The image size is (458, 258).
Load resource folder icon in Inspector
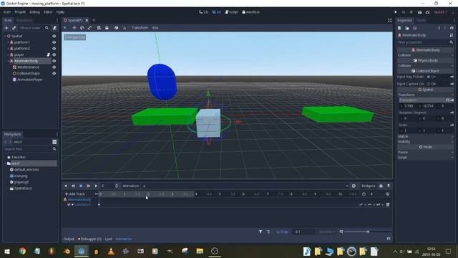tap(407, 28)
